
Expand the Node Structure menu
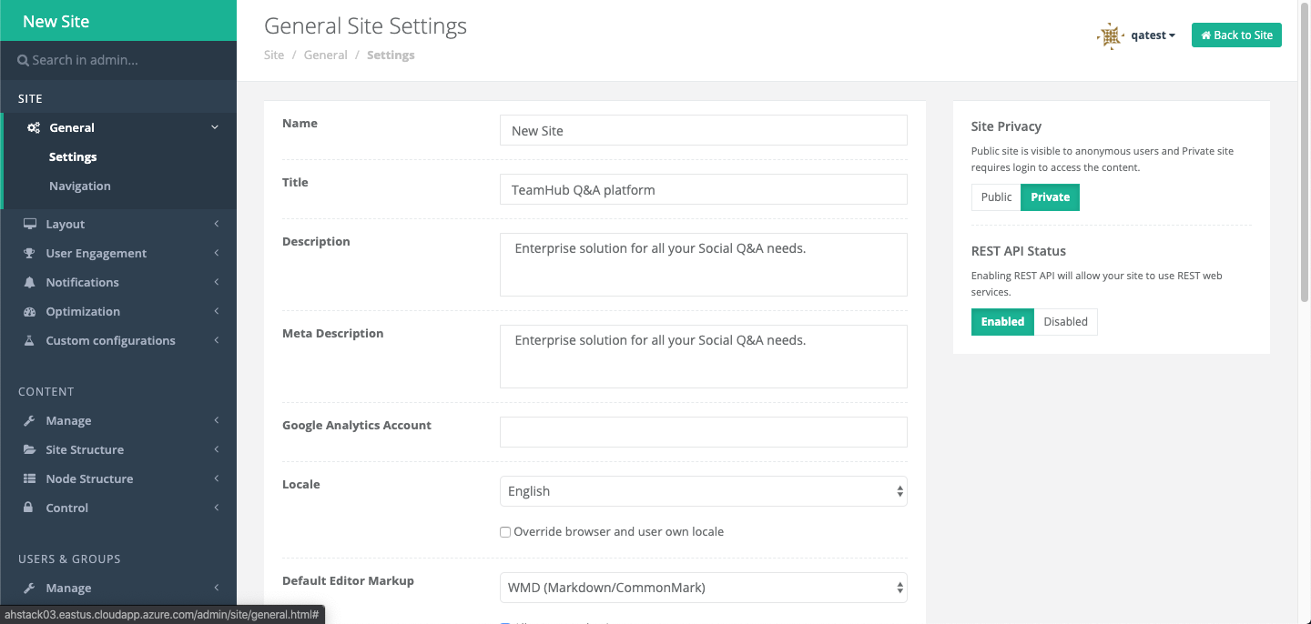click(89, 479)
